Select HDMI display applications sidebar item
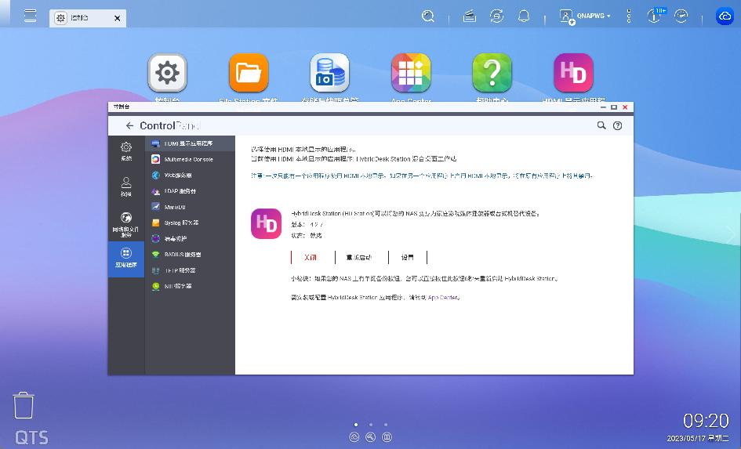Screen dimensions: 741x449 190,143
